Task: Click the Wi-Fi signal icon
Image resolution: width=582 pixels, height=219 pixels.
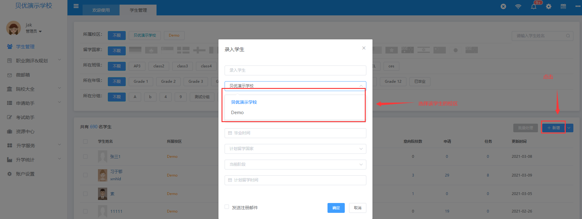Action: click(518, 6)
